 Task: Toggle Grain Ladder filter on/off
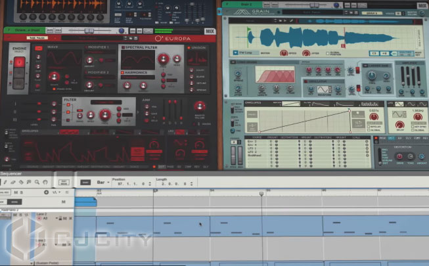pos(365,66)
